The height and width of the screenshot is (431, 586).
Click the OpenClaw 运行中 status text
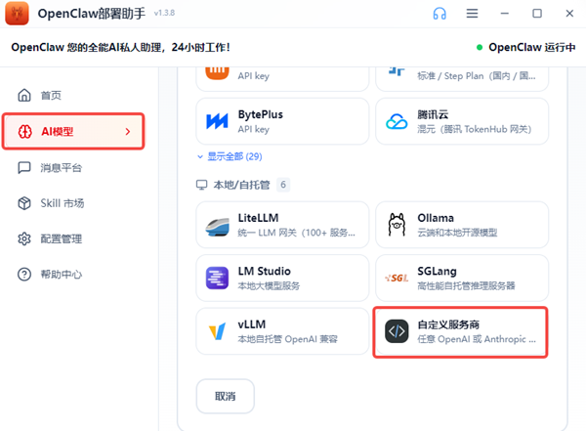[532, 48]
